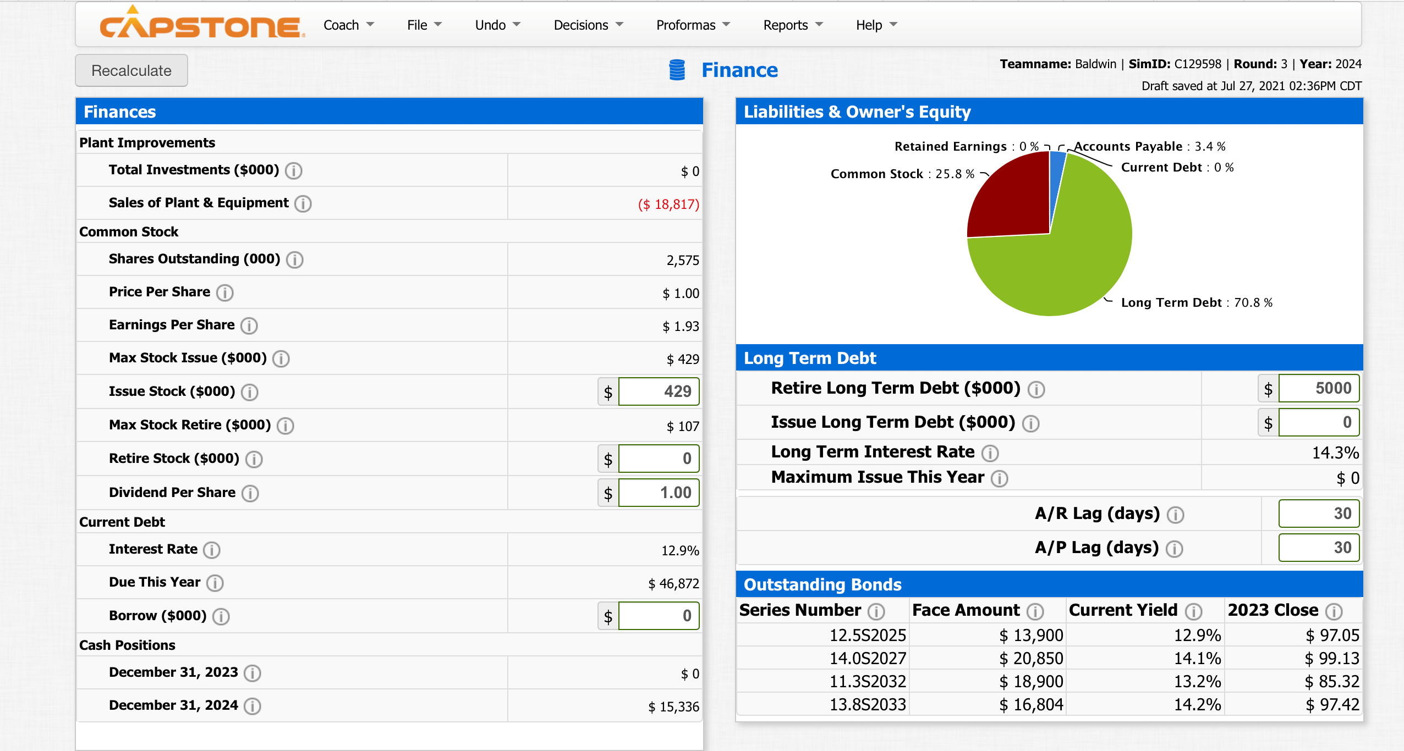Click the Issue Stock input field
Viewport: 1404px width, 751px height.
[659, 392]
